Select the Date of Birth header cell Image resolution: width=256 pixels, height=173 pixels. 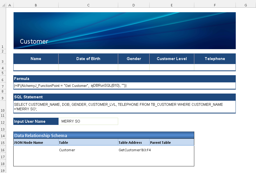[x=88, y=59]
